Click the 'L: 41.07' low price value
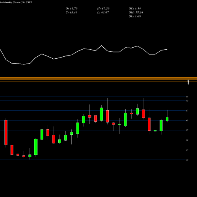The image size is (197, 197). click(103, 13)
